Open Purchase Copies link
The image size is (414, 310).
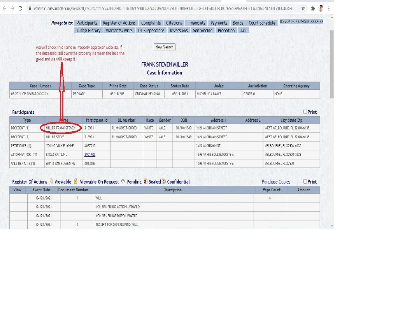[276, 181]
